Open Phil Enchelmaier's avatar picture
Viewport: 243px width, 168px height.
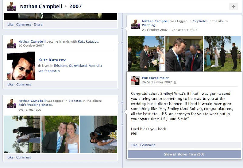coord(135,81)
